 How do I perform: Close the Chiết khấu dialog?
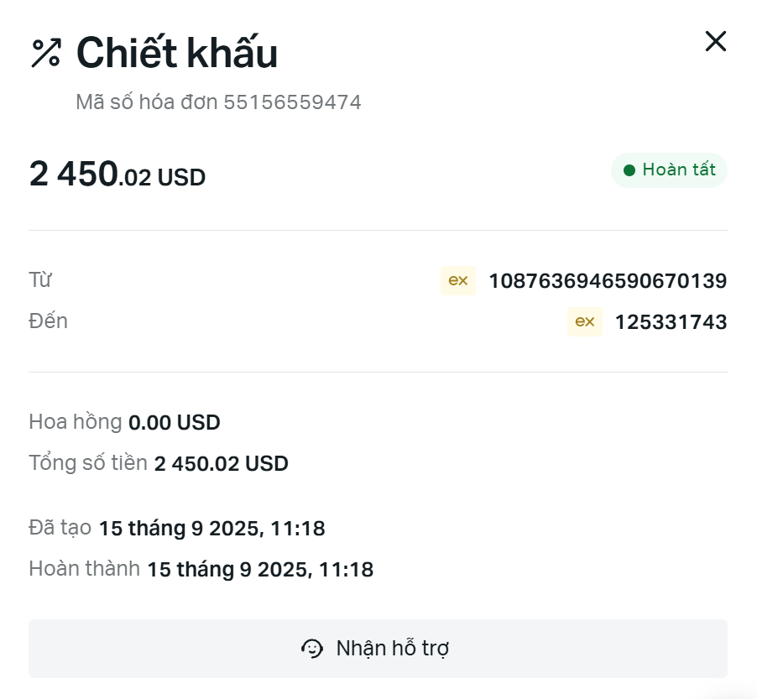[x=715, y=41]
